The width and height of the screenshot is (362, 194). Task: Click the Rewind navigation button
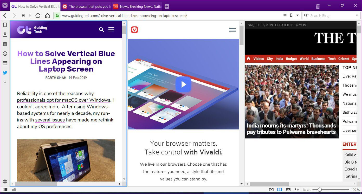23,16
